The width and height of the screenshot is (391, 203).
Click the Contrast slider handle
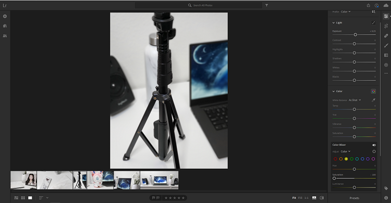point(355,44)
